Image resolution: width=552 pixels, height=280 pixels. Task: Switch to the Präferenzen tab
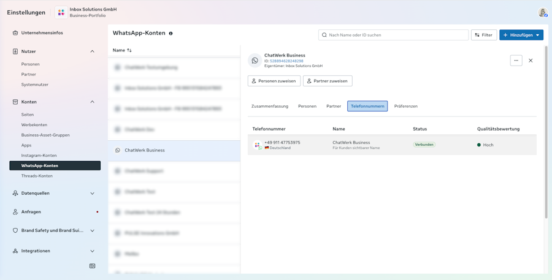[x=406, y=106]
